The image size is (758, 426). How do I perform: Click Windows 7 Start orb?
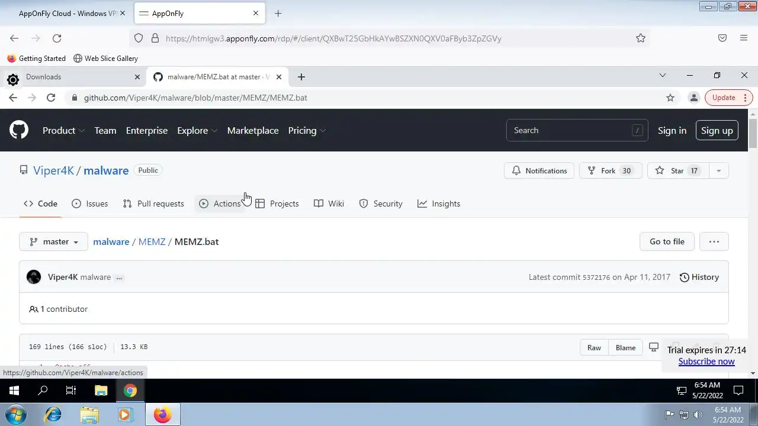click(x=15, y=414)
